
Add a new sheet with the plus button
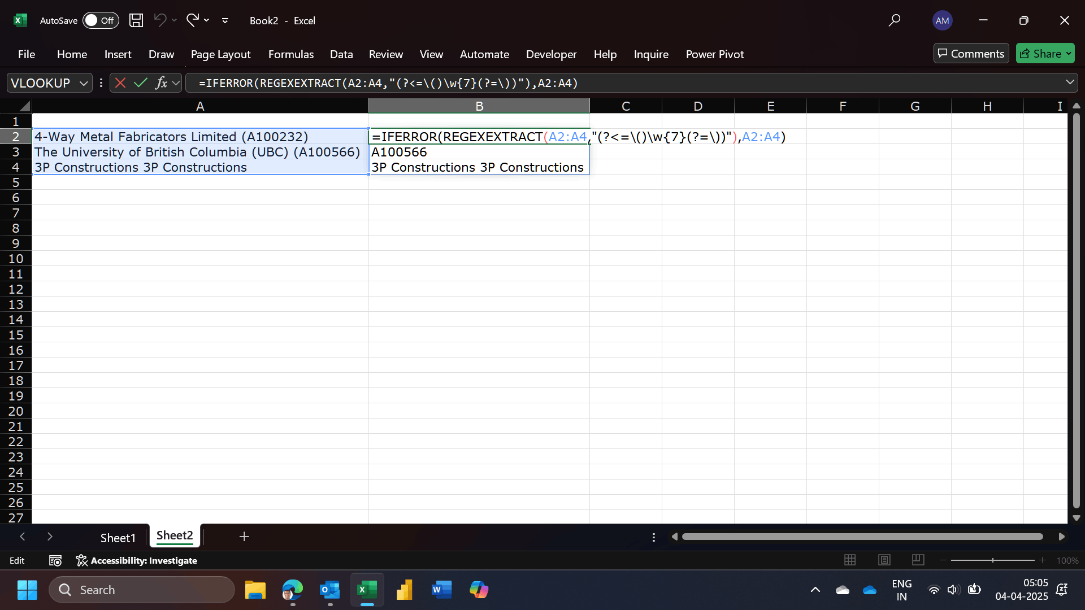[244, 537]
